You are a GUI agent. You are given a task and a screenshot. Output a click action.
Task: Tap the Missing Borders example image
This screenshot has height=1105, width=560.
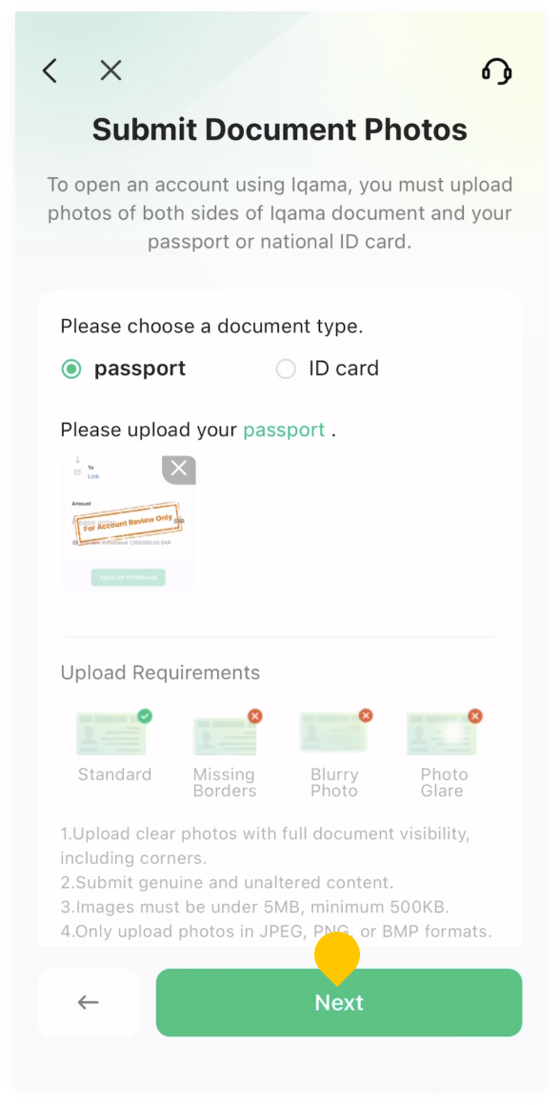point(224,735)
